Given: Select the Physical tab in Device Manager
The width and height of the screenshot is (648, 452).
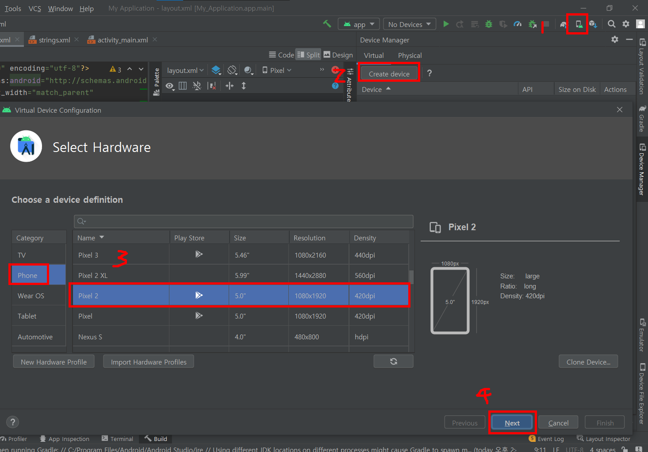Looking at the screenshot, I should tap(410, 55).
